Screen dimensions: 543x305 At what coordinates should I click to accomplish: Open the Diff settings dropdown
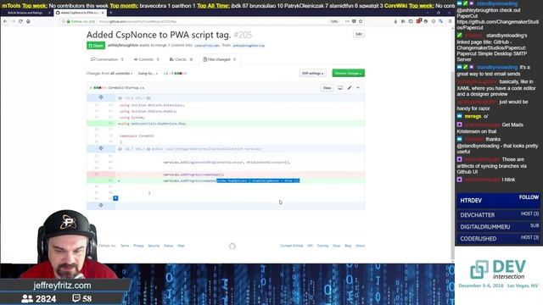pyautogui.click(x=312, y=74)
